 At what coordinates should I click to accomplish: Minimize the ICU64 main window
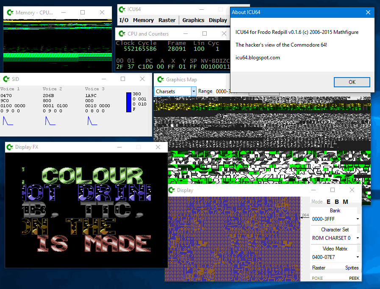pyautogui.click(x=202, y=9)
